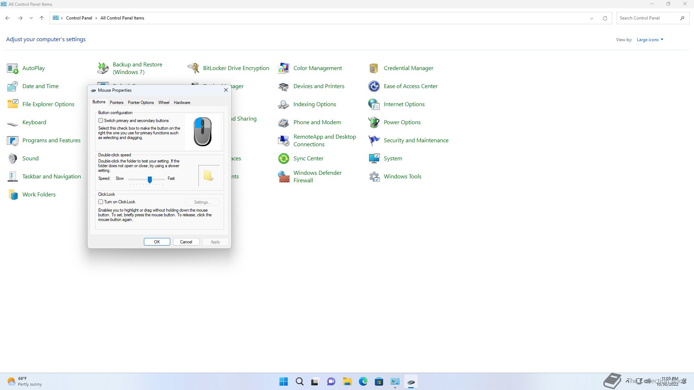Viewport: 694px width, 390px height.
Task: Switch to the Pointers tab
Action: point(116,103)
